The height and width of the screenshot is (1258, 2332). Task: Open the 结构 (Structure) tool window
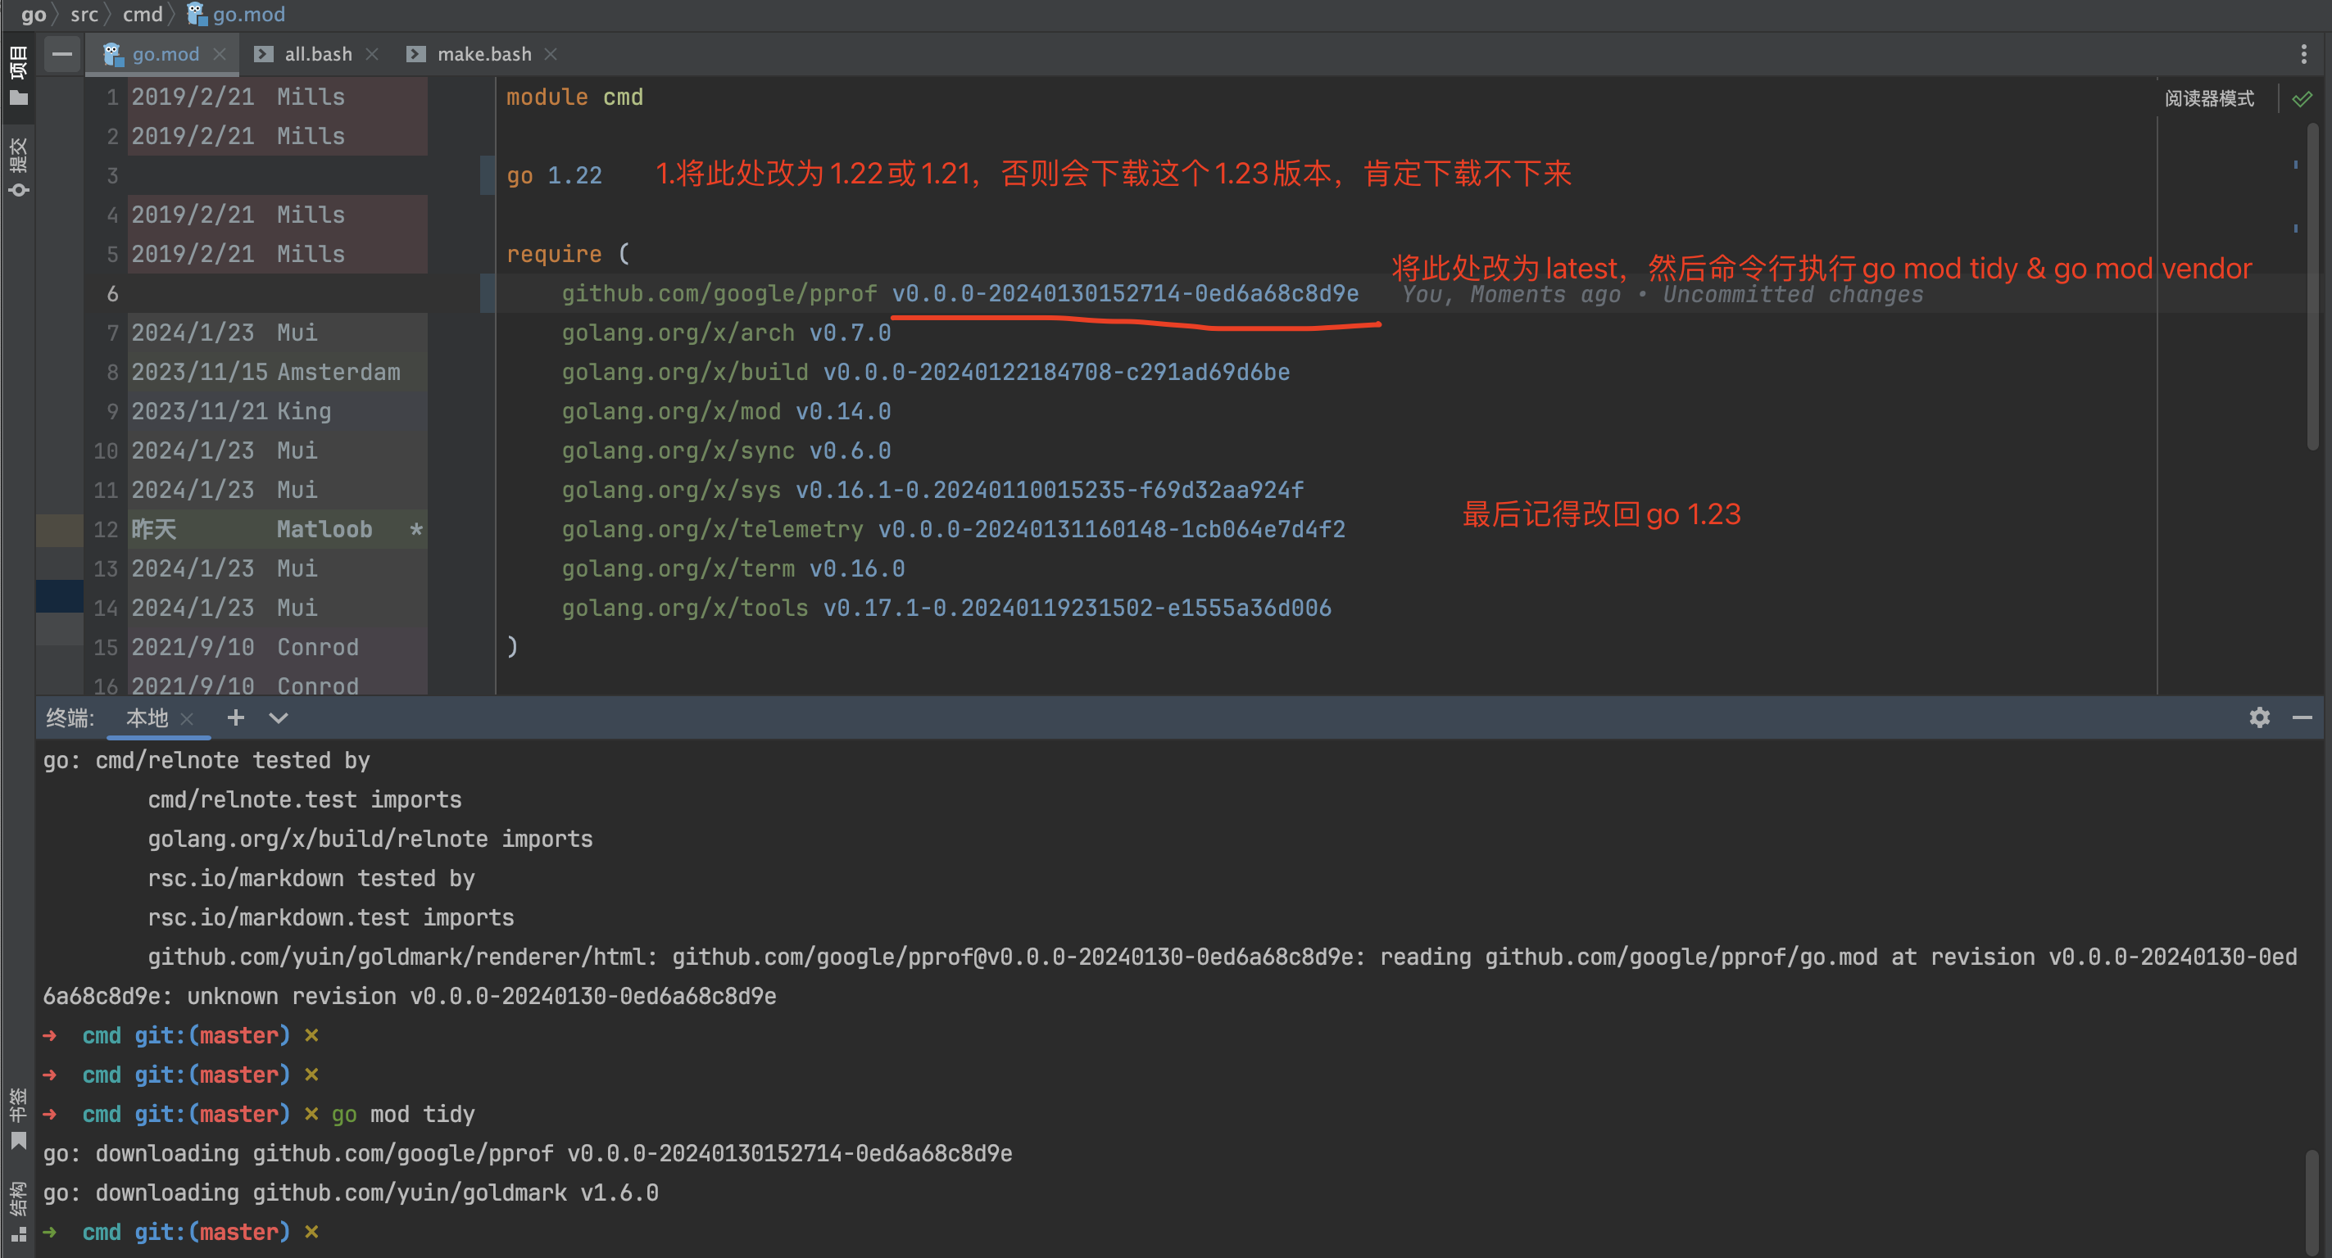pyautogui.click(x=18, y=1210)
